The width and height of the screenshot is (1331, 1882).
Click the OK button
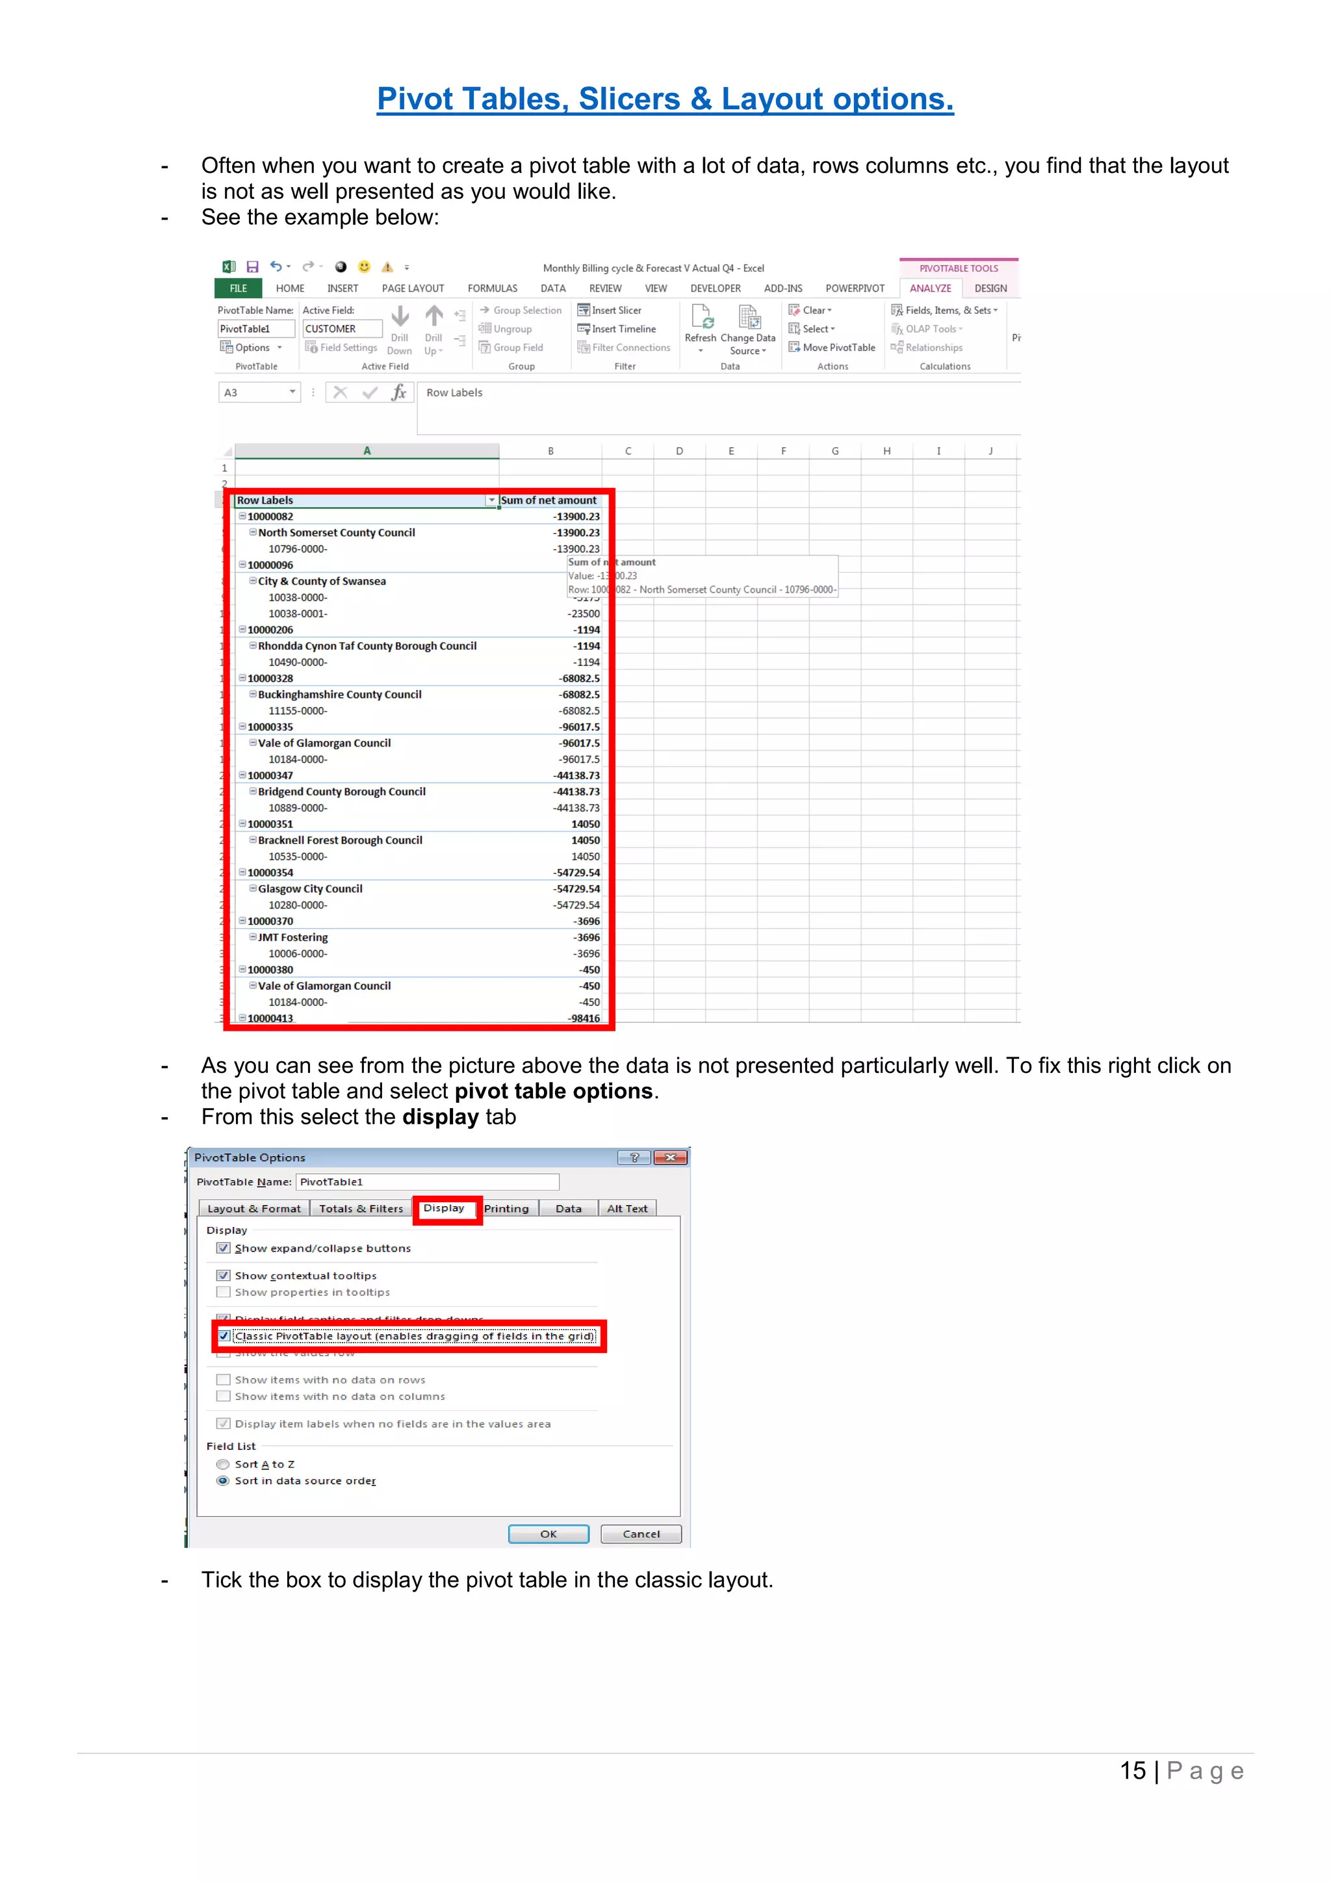(549, 1534)
